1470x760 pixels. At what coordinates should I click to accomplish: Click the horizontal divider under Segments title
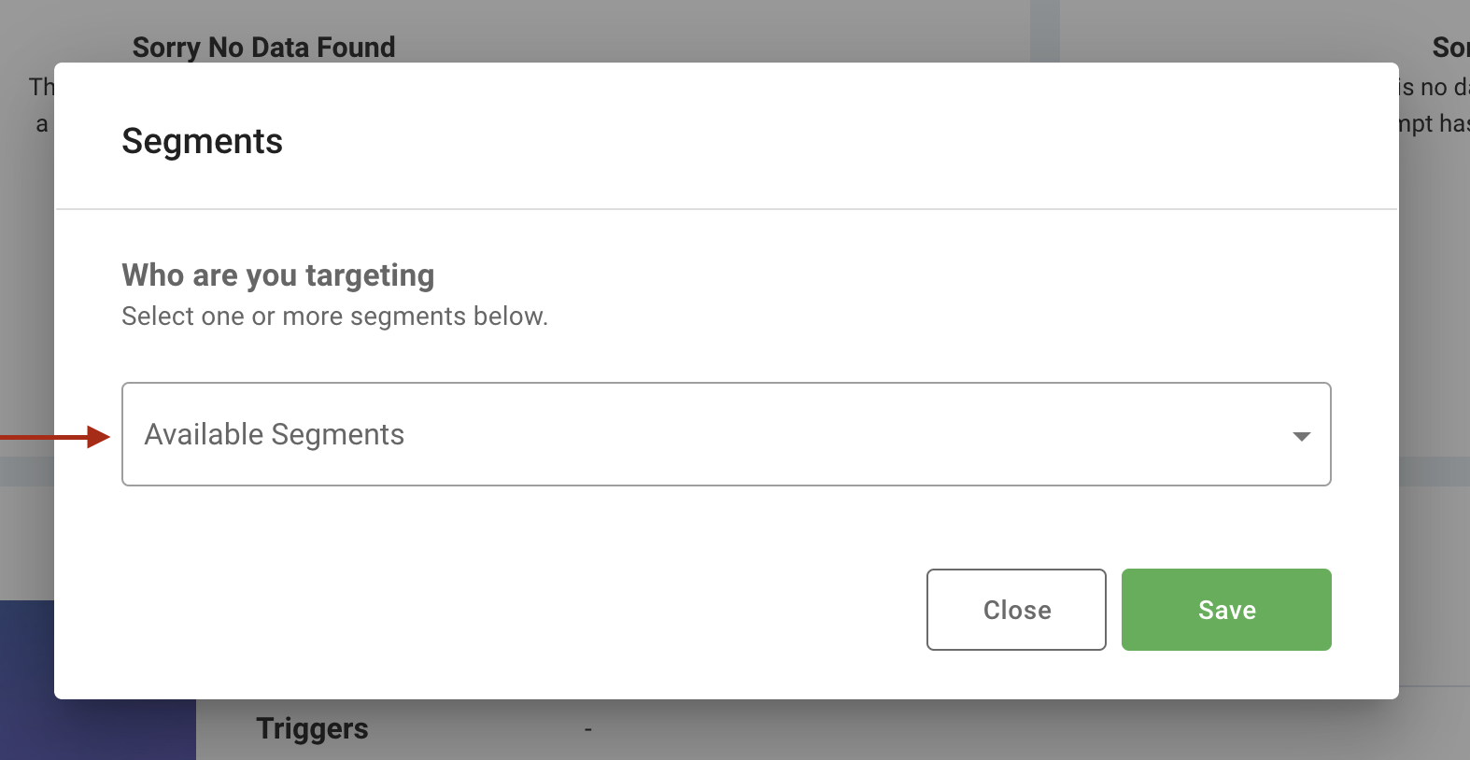click(x=727, y=209)
